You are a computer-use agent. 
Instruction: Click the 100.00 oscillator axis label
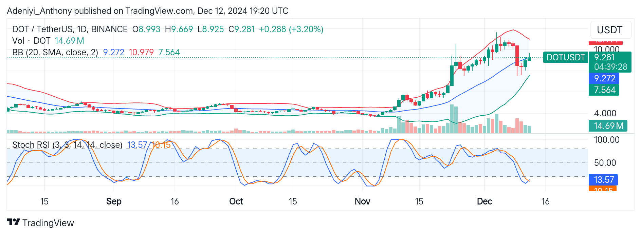607,140
